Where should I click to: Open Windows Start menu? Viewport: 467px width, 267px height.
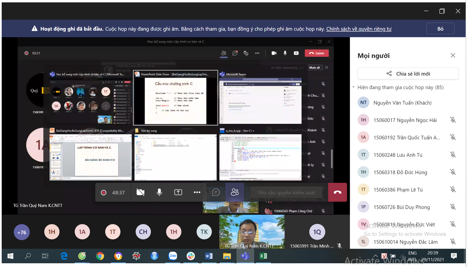(x=10, y=256)
